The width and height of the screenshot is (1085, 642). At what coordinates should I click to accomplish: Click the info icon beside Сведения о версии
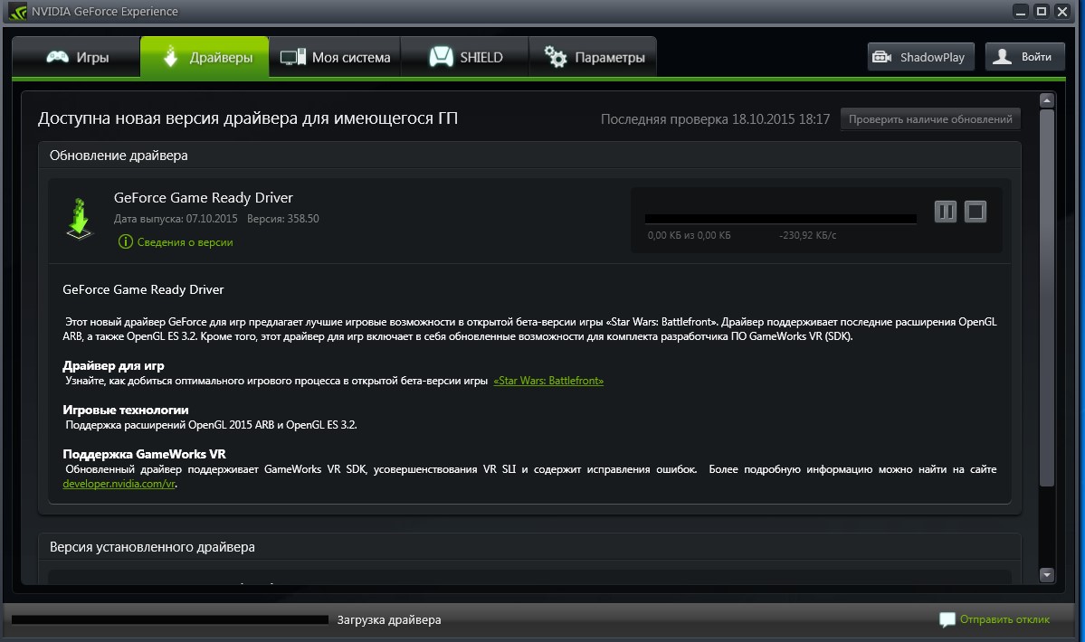[x=125, y=241]
